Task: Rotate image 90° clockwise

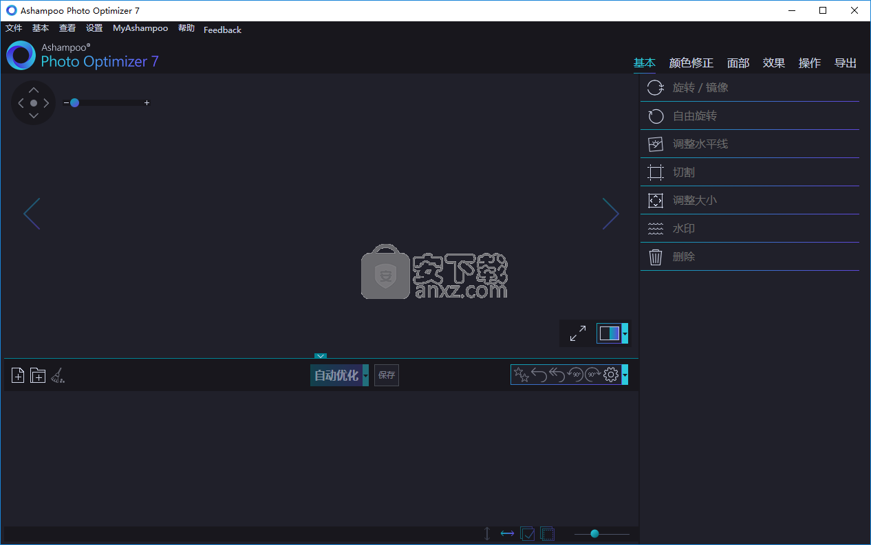Action: point(593,375)
